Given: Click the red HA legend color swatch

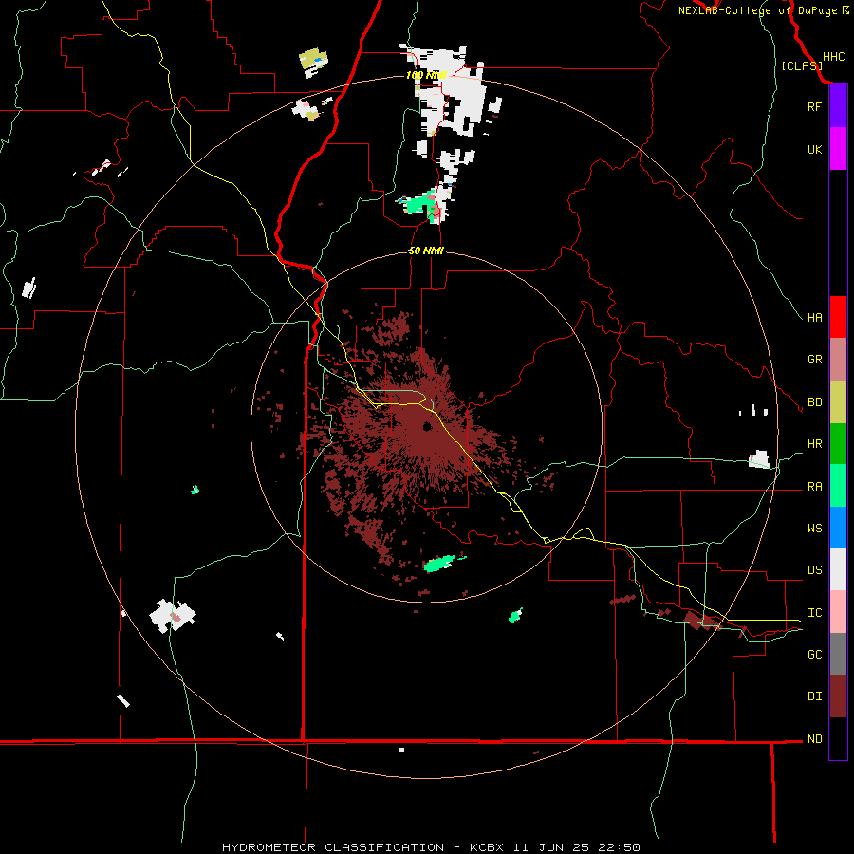Looking at the screenshot, I should (838, 317).
